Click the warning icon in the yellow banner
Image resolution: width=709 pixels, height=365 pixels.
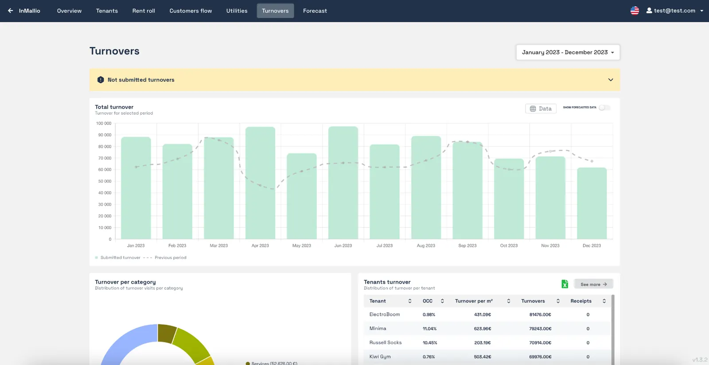[x=101, y=80]
